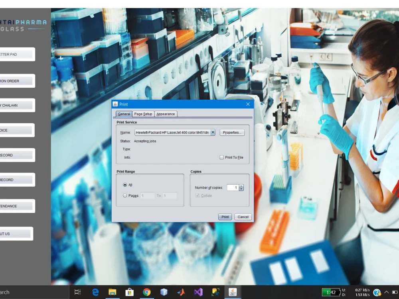Select the Pages print range radio button
The height and width of the screenshot is (299, 399).
[x=125, y=195]
